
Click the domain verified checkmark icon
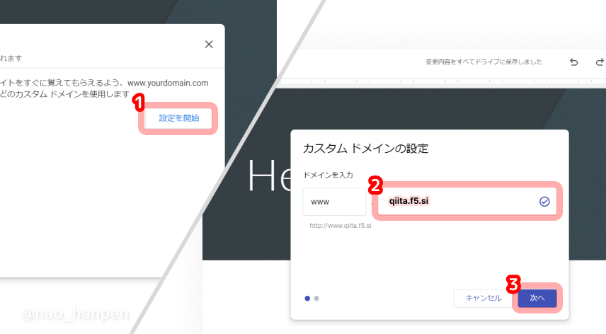pyautogui.click(x=544, y=201)
